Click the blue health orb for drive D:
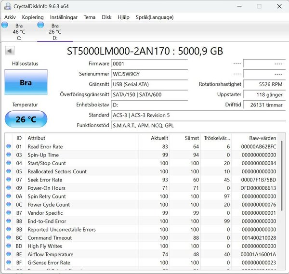The width and height of the screenshot is (289, 274). tap(40, 25)
